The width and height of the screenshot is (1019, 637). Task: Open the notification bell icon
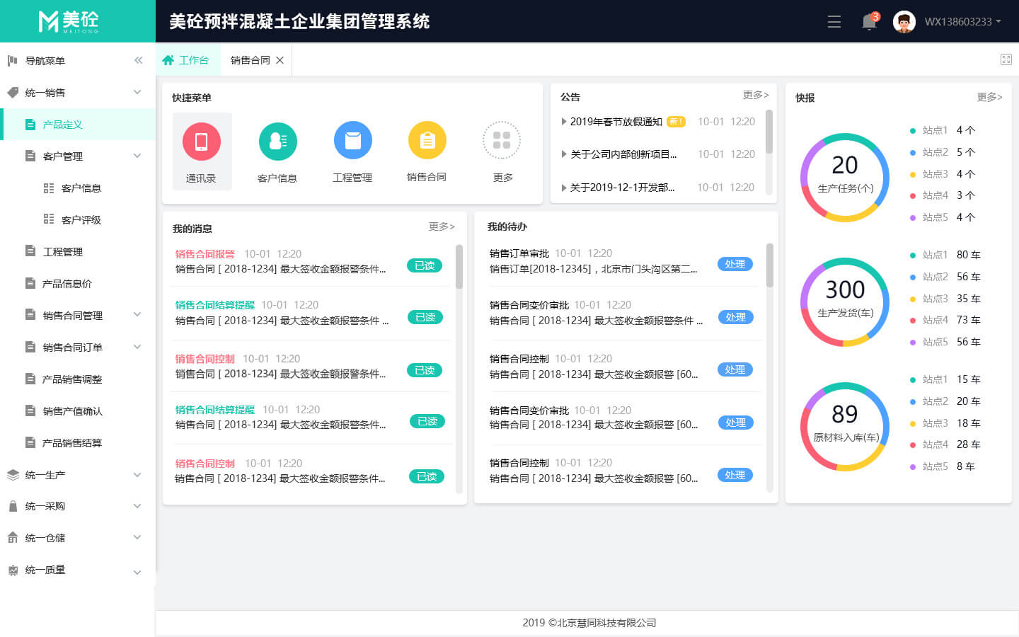(869, 22)
